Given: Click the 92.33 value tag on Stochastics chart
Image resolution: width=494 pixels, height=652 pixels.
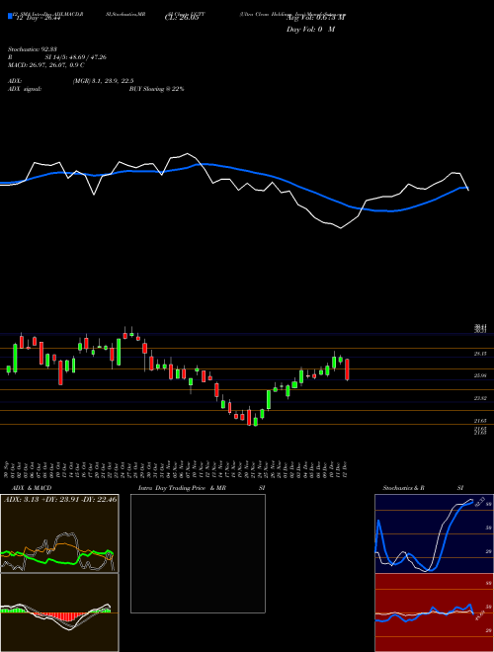Looking at the screenshot, I should pyautogui.click(x=479, y=500).
